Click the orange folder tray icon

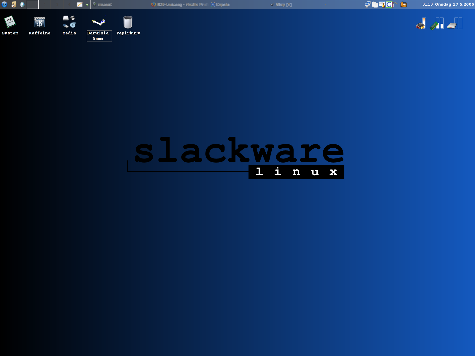[403, 4]
